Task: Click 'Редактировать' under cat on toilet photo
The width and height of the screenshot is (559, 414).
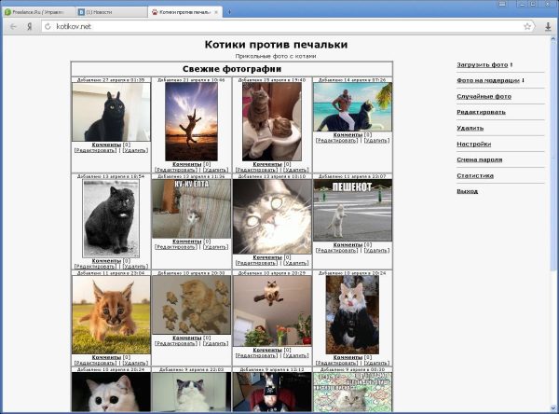Action: click(257, 170)
